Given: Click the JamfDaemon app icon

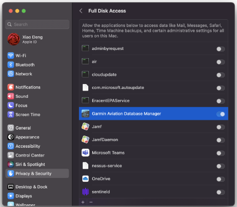Looking at the screenshot, I should 86,139.
